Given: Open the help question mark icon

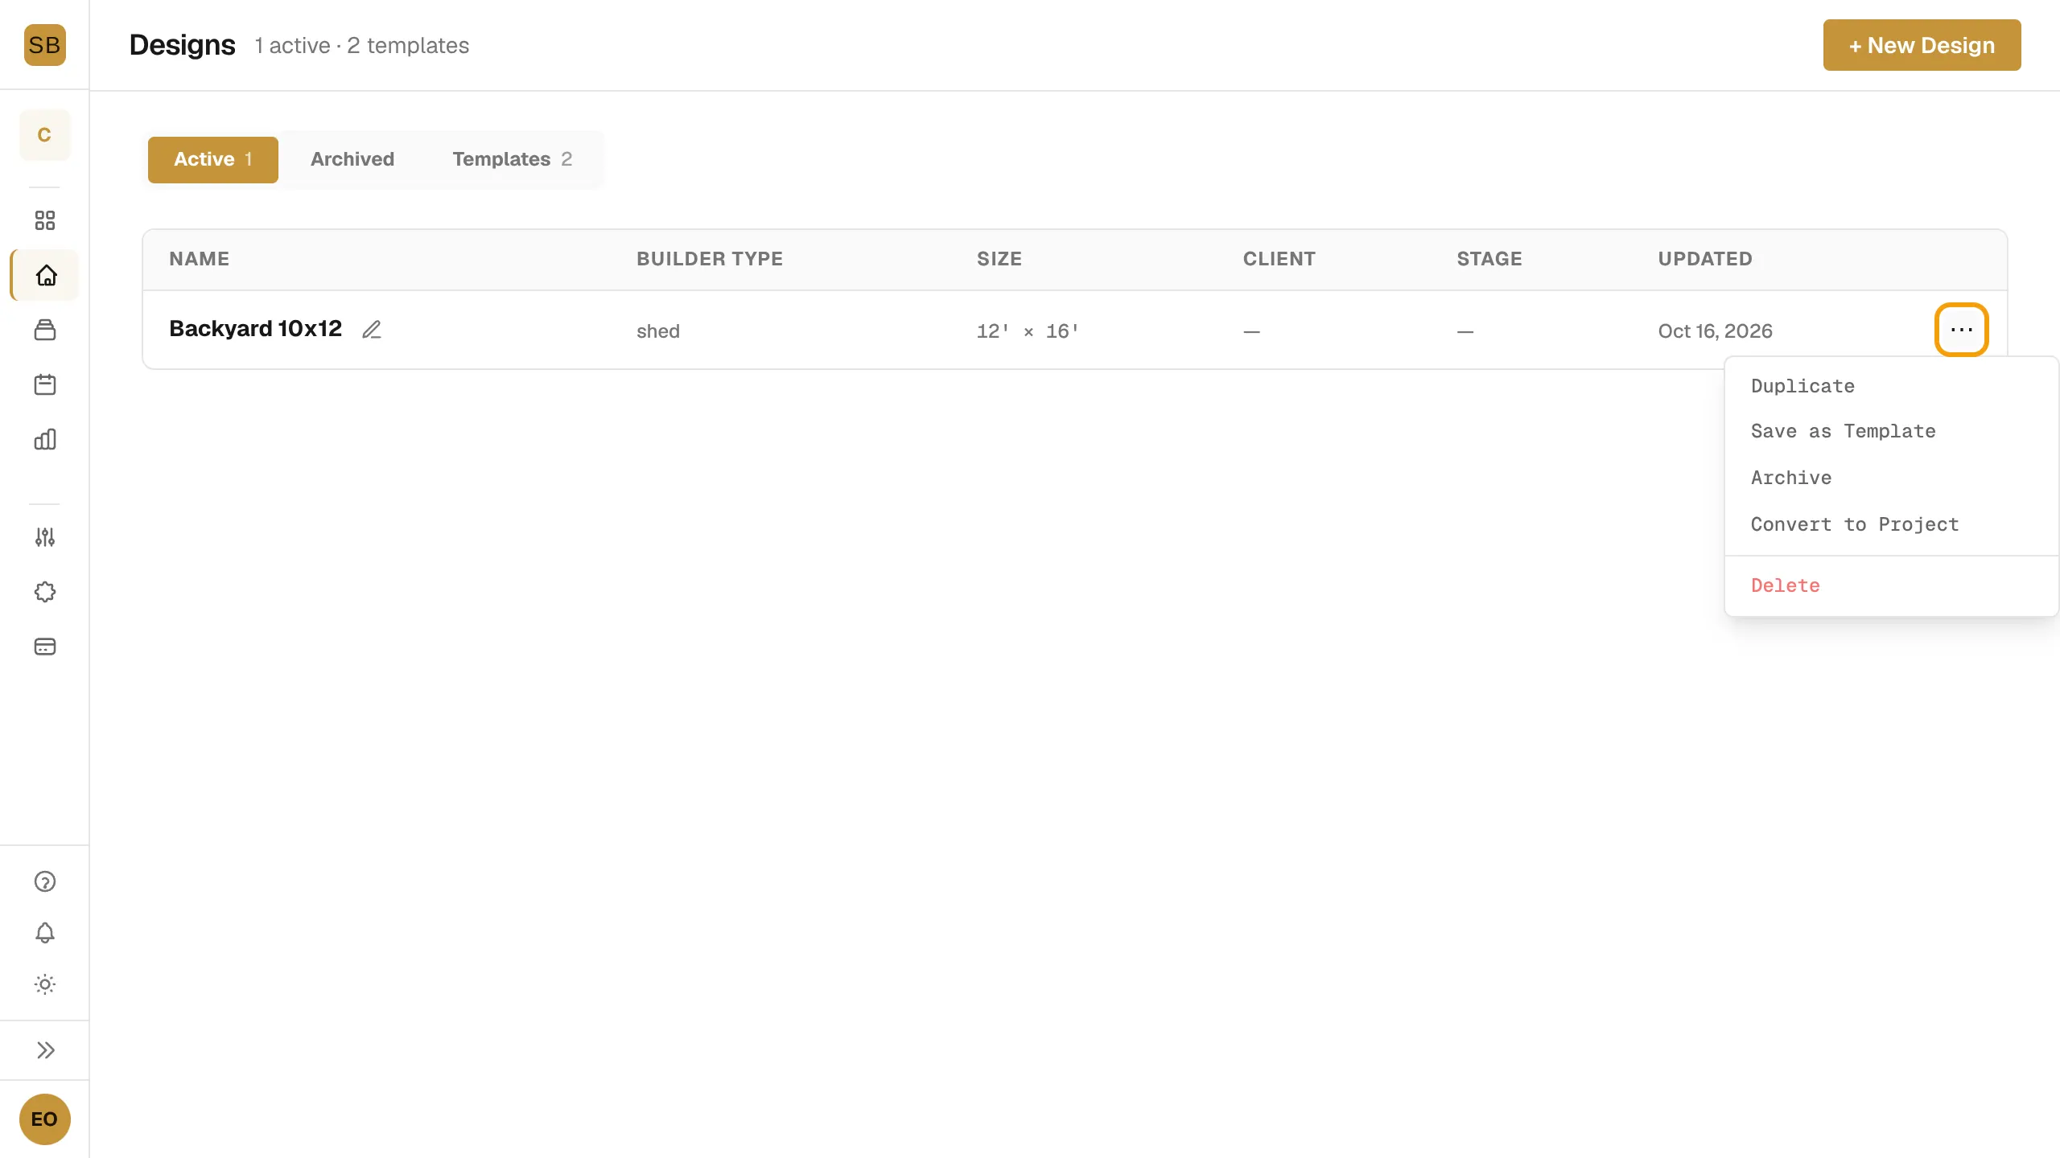Looking at the screenshot, I should [x=45, y=881].
